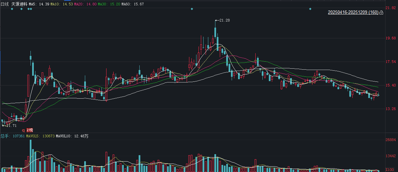398x172 pixels.
Task: Click the 总手 volume label
Action: (5, 136)
